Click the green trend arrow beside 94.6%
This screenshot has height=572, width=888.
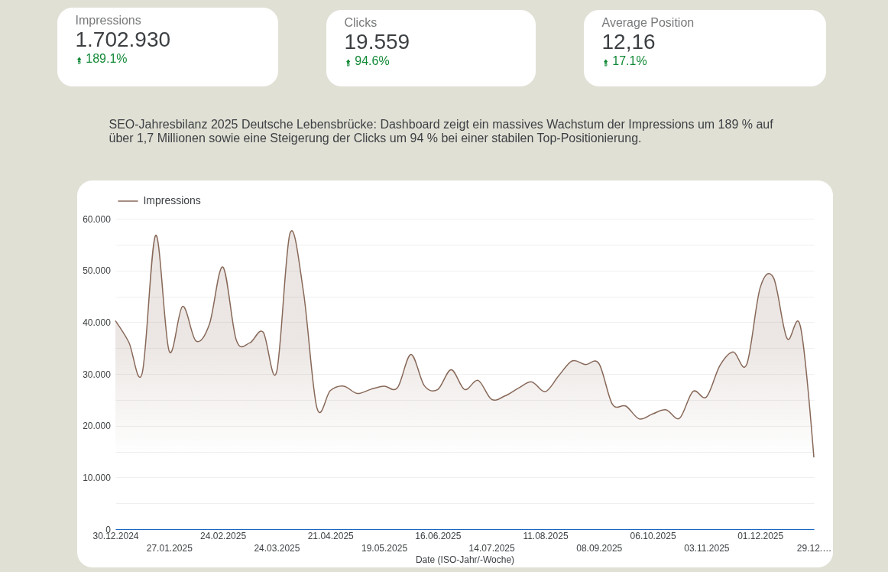(348, 62)
